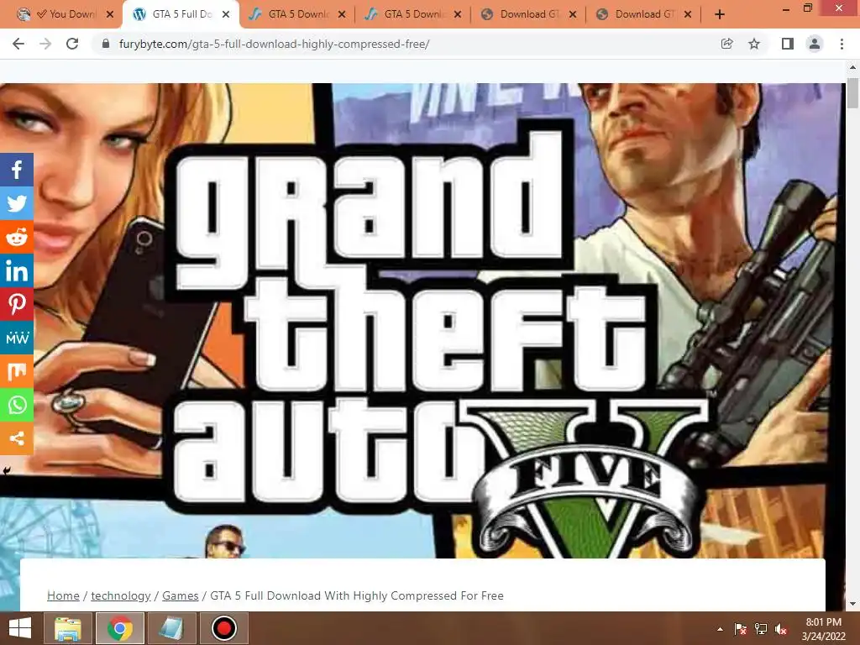Viewport: 860px width, 645px height.
Task: Open File Explorer from the taskbar
Action: point(67,628)
